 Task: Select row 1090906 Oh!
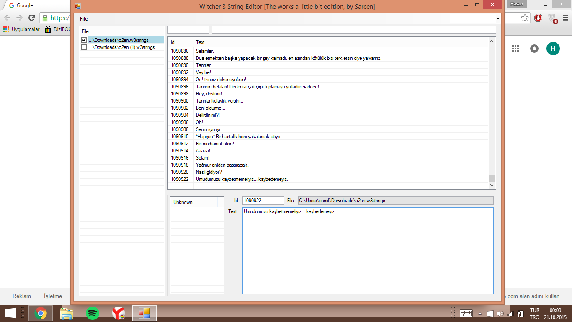[x=328, y=122]
